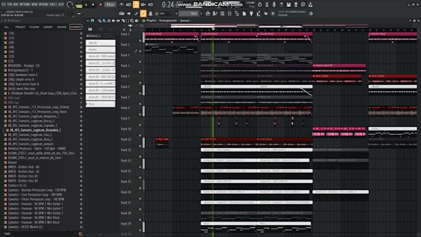Select the drums pattern in picker
The width and height of the screenshot is (421, 237).
pos(100,50)
